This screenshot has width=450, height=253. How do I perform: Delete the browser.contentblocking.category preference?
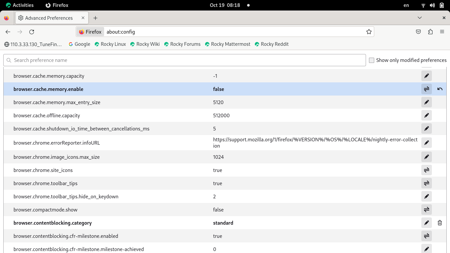pyautogui.click(x=440, y=223)
